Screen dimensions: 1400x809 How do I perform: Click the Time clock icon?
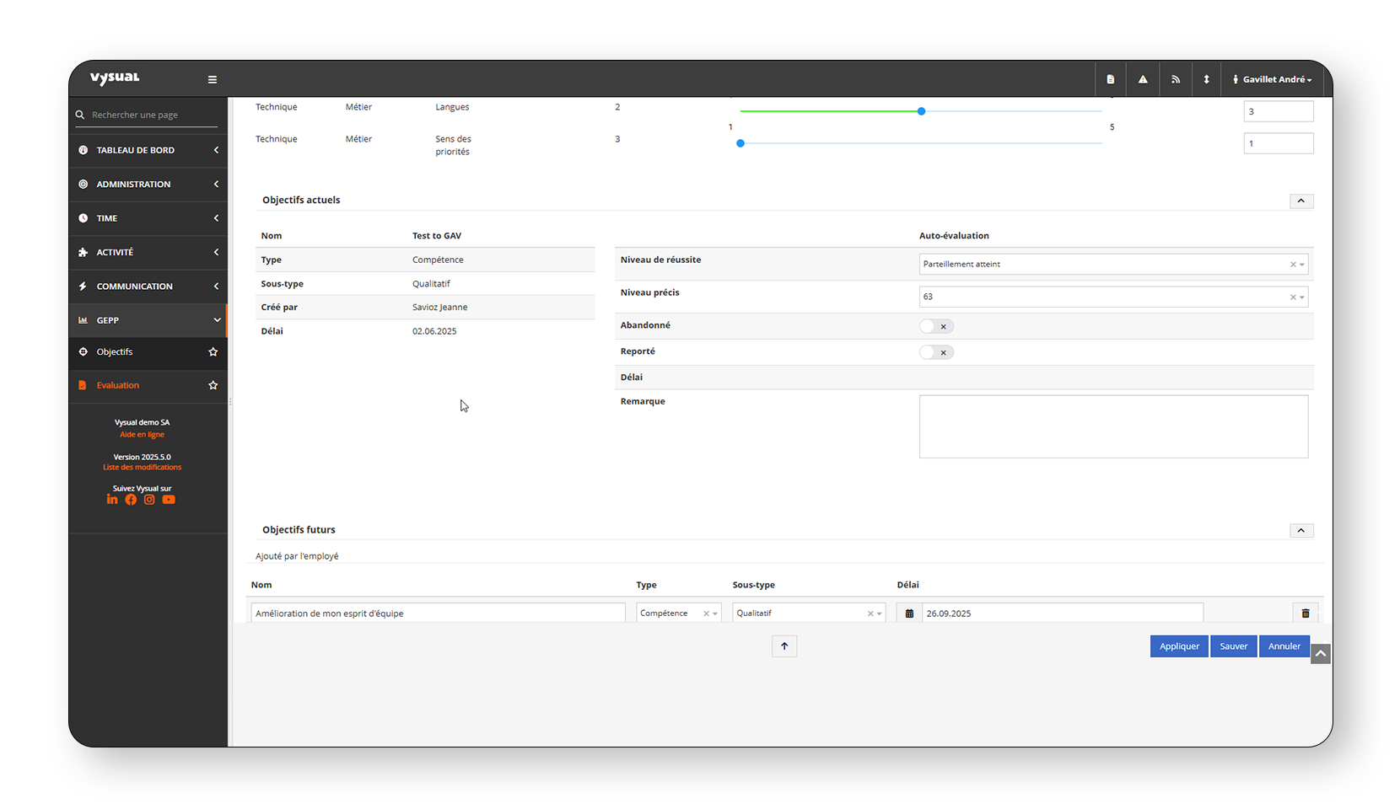83,218
